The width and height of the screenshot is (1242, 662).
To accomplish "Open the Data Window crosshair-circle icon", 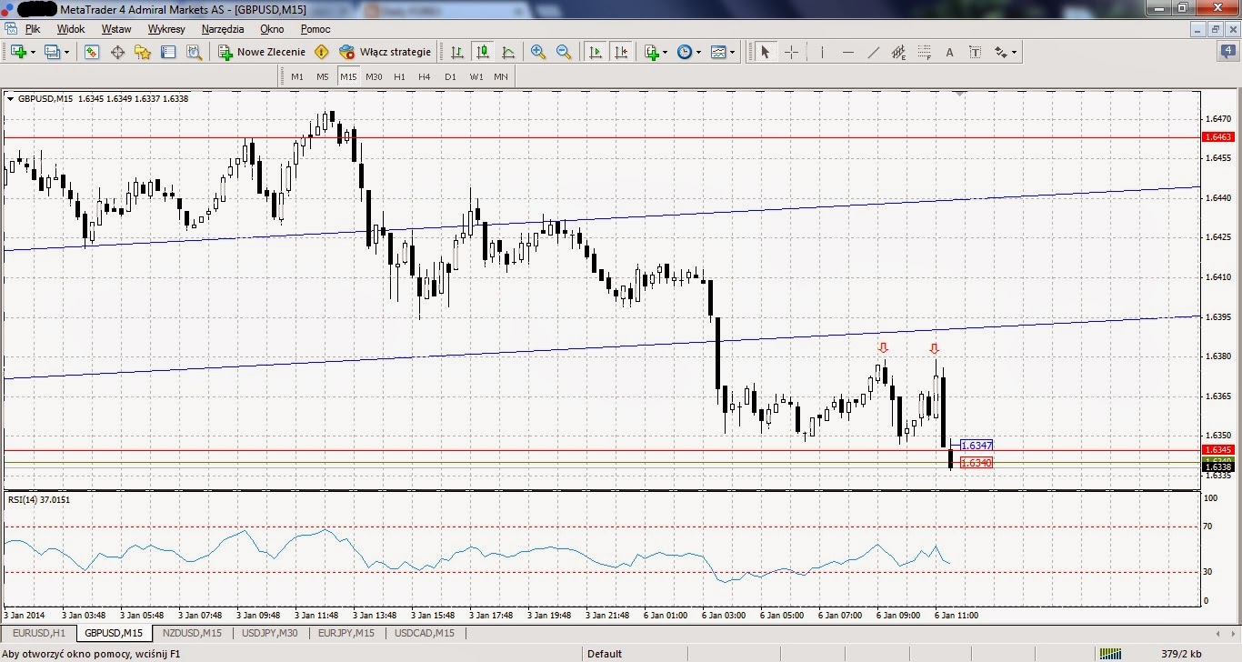I will pyautogui.click(x=117, y=52).
